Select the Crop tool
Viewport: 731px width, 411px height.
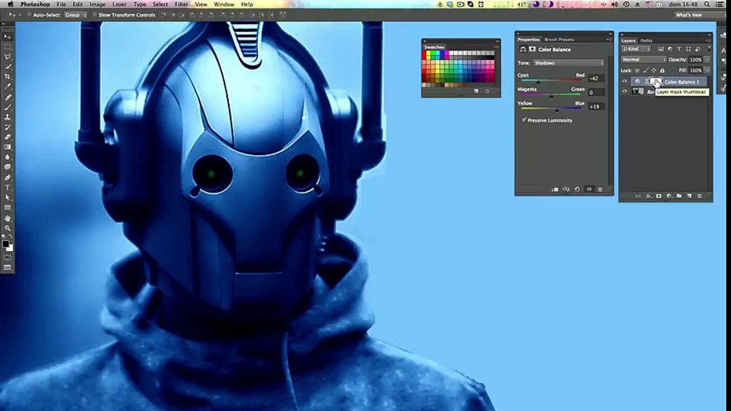click(x=7, y=76)
